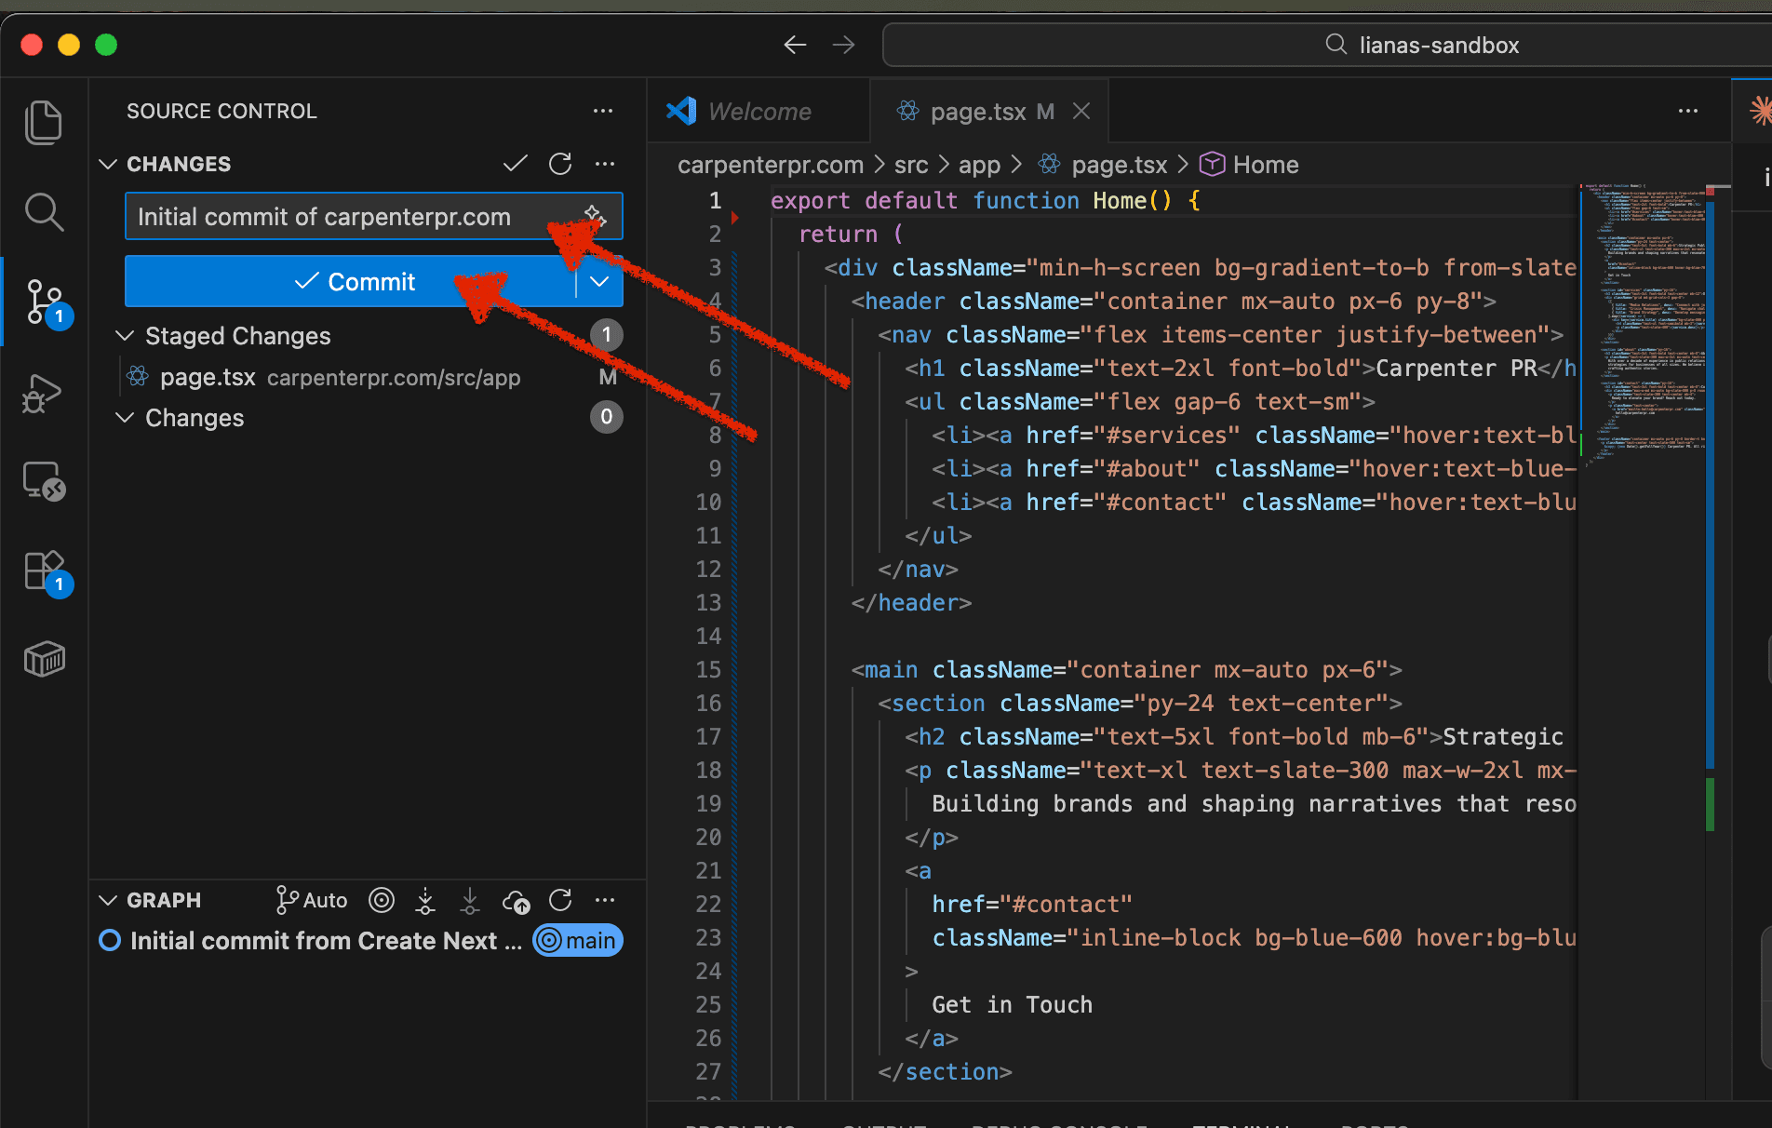Click the blue Commit button
The height and width of the screenshot is (1128, 1772).
[356, 281]
